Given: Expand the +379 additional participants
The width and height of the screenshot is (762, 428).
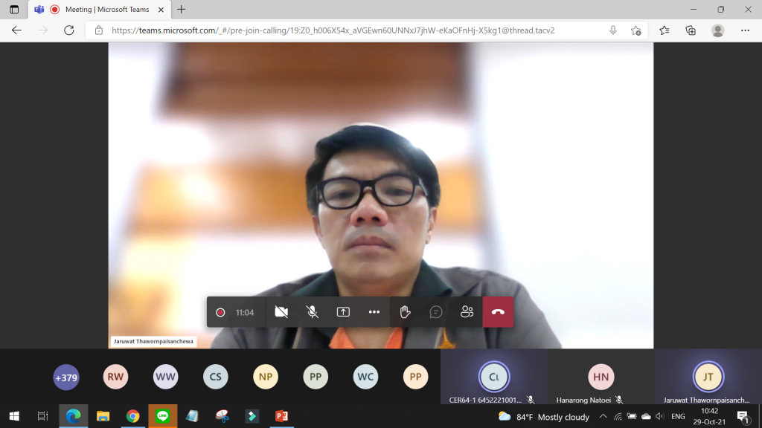Looking at the screenshot, I should coord(65,377).
